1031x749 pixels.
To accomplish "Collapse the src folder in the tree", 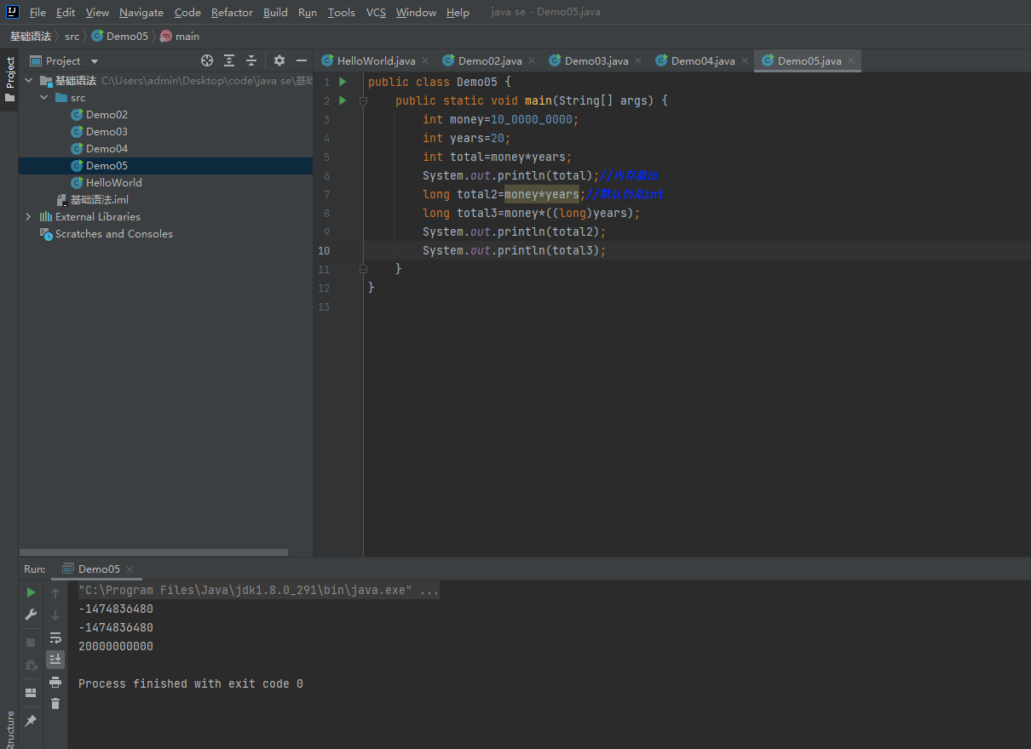I will tap(43, 98).
